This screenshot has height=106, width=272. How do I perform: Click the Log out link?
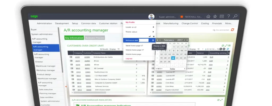(x=129, y=59)
